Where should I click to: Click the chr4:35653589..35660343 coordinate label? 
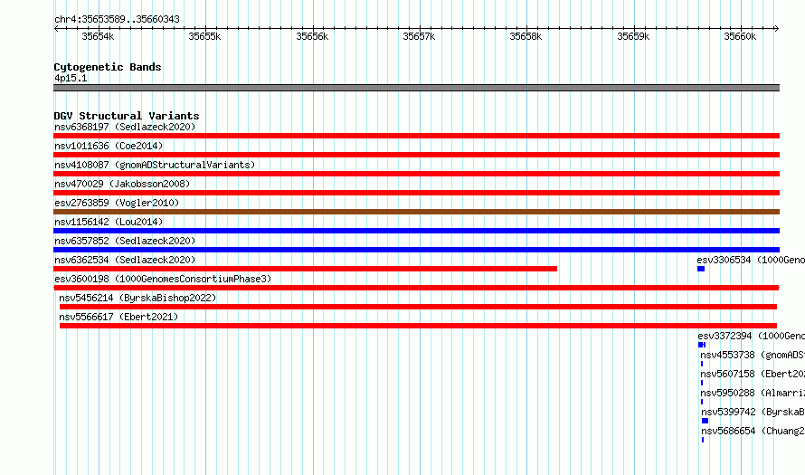[x=117, y=19]
